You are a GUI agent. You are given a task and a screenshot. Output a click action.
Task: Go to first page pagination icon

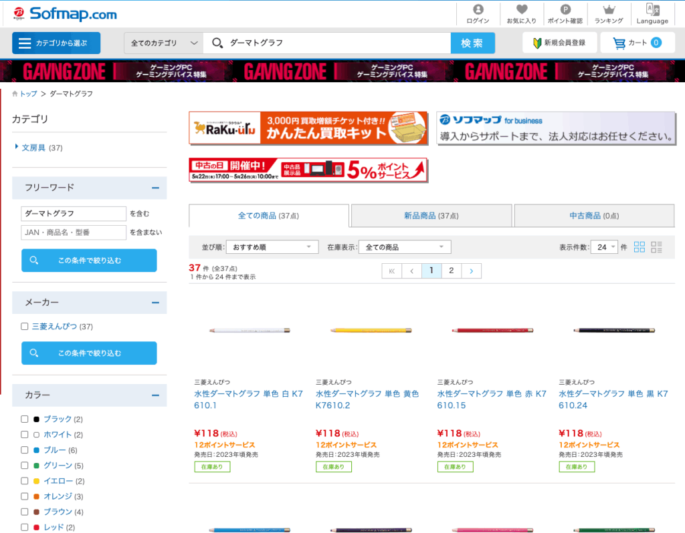[392, 271]
